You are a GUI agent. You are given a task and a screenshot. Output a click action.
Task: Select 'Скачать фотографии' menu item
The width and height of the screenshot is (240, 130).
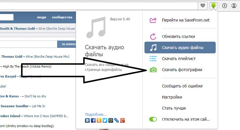coord(182,70)
